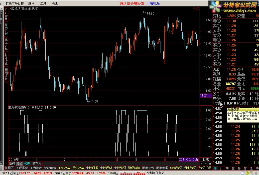This screenshot has height=175, width=259.
Task: Select the 势 tab in quote panel
Action: click(x=239, y=168)
